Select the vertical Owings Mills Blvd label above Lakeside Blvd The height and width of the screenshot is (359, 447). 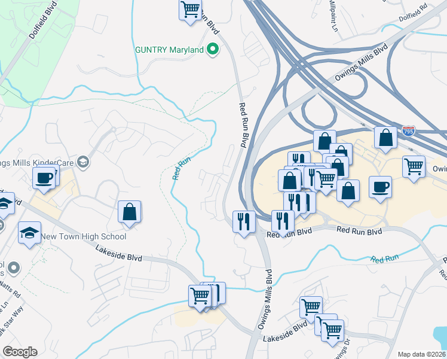[265, 299]
